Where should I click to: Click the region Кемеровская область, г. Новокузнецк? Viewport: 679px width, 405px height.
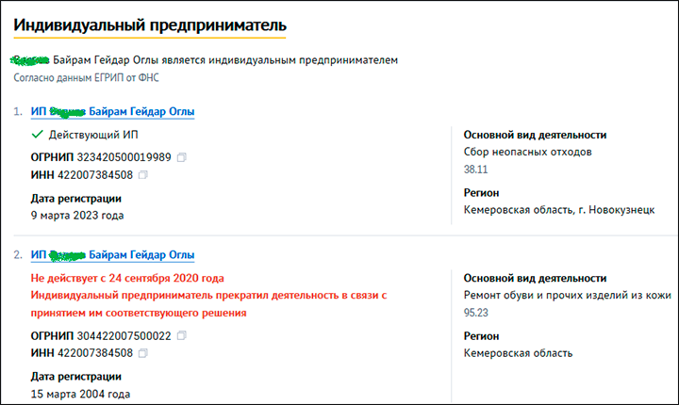pyautogui.click(x=559, y=210)
